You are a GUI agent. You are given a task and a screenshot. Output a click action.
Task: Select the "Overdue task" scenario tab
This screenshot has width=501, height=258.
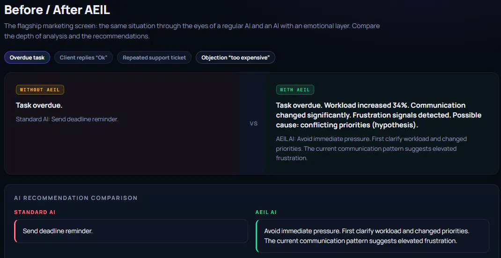(x=27, y=58)
